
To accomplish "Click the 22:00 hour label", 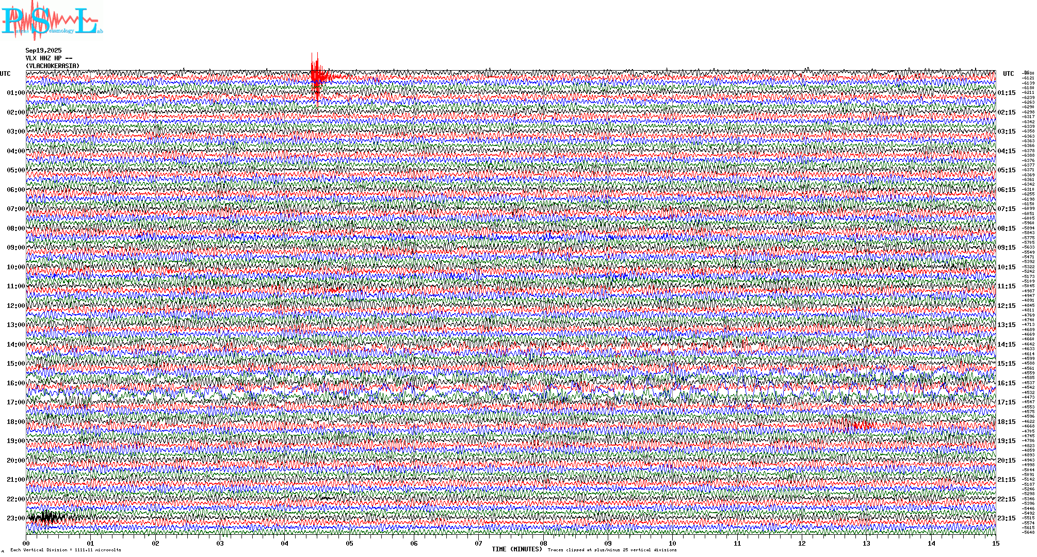I will pos(15,499).
